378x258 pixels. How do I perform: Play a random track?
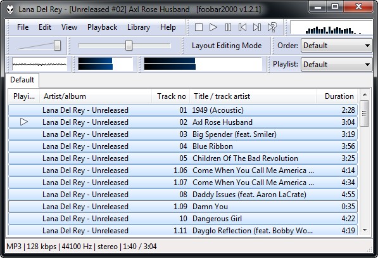272,27
